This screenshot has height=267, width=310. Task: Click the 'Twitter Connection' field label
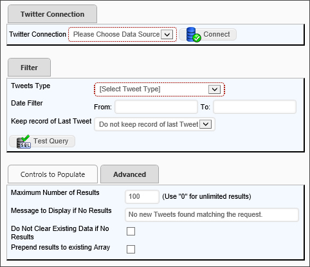[x=37, y=34]
